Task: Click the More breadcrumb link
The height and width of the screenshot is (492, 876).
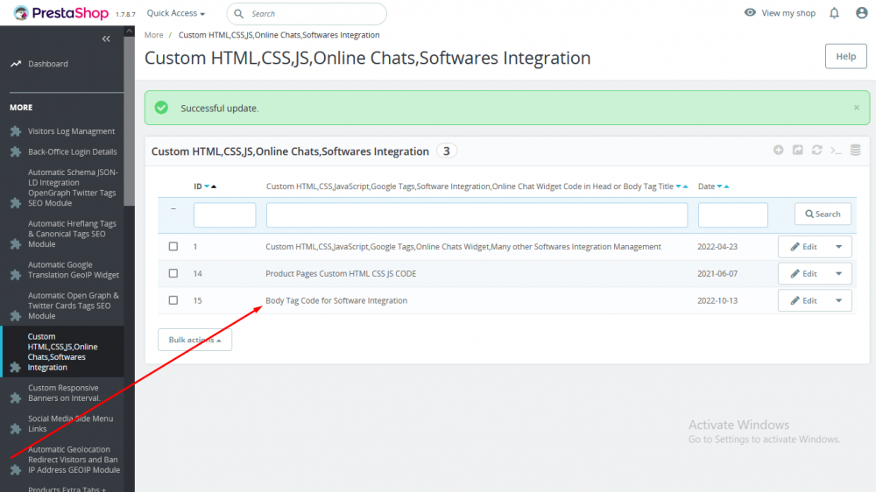Action: pyautogui.click(x=153, y=35)
